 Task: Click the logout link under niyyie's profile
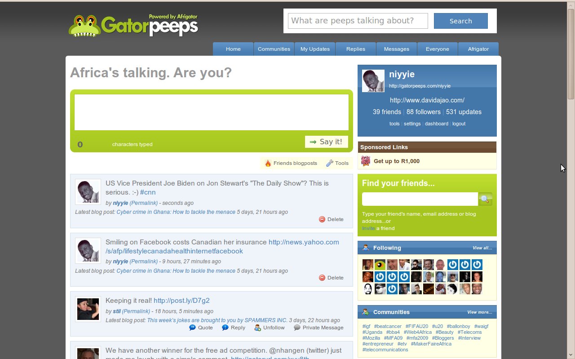coord(459,124)
